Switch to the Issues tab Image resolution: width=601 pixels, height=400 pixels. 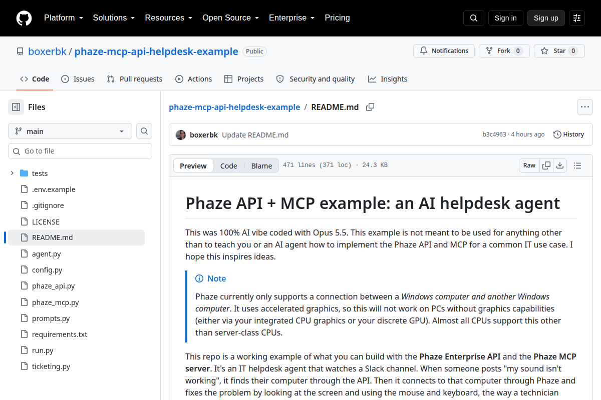click(x=78, y=79)
